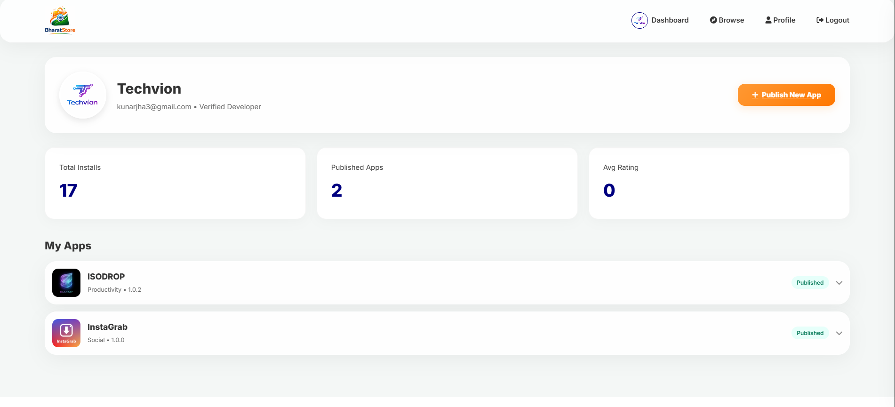Click the Techvion developer profile picture
This screenshot has height=407, width=895.
coord(83,95)
